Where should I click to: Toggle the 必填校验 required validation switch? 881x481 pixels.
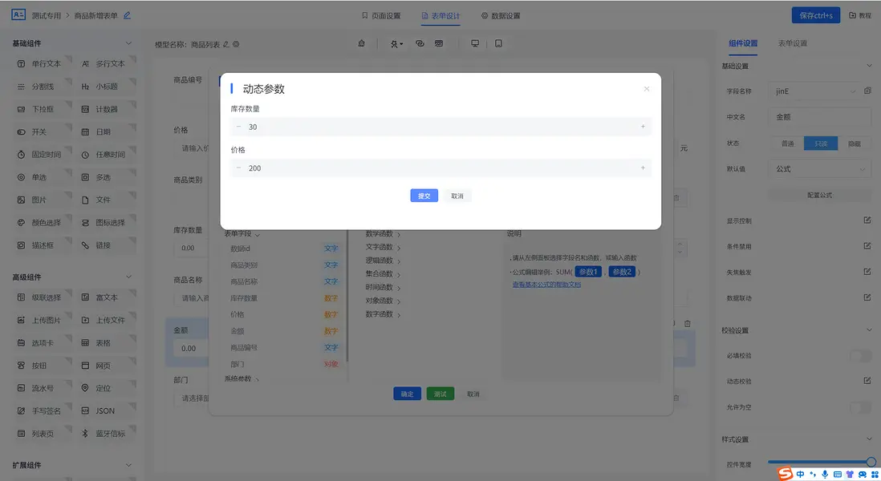(860, 354)
